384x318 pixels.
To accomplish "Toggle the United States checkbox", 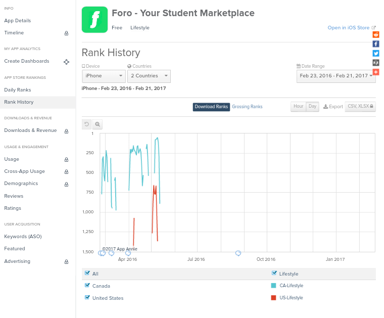I will pyautogui.click(x=87, y=298).
